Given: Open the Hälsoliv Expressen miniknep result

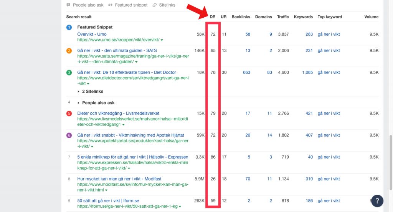Looking at the screenshot, I should click(132, 157).
